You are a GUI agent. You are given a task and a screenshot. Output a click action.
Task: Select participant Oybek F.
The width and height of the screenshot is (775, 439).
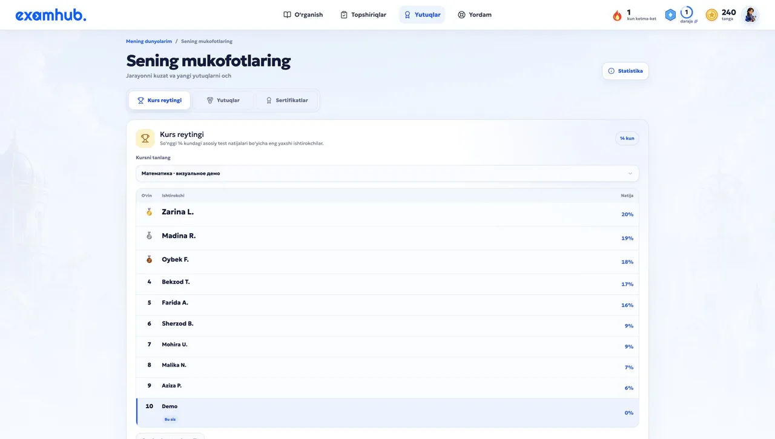coord(175,259)
